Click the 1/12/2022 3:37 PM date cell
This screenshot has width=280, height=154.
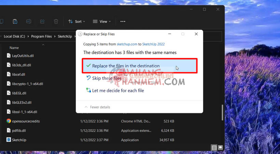[94, 140]
